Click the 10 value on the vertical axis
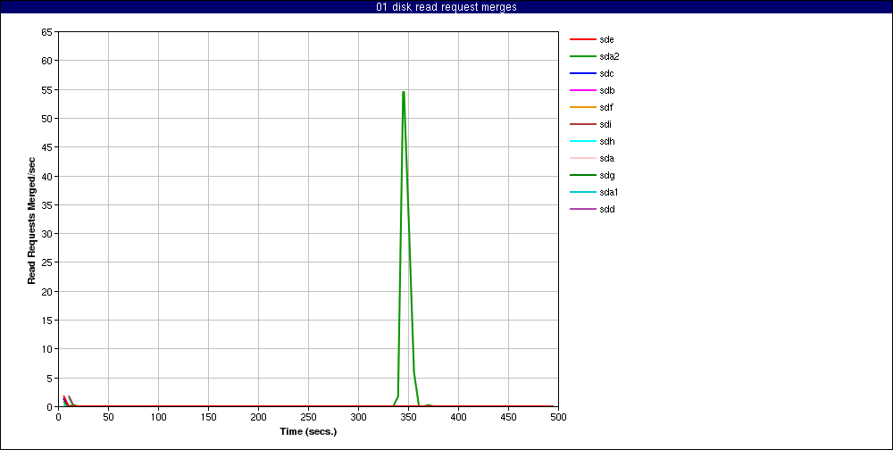This screenshot has height=450, width=893. [x=47, y=348]
